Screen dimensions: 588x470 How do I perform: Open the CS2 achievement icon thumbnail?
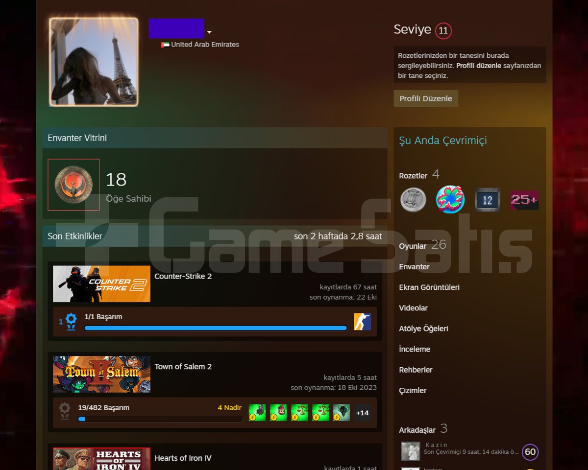click(x=363, y=322)
